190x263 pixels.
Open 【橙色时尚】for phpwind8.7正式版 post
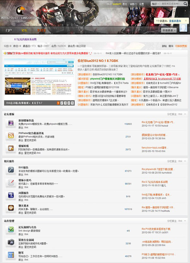pos(162,79)
